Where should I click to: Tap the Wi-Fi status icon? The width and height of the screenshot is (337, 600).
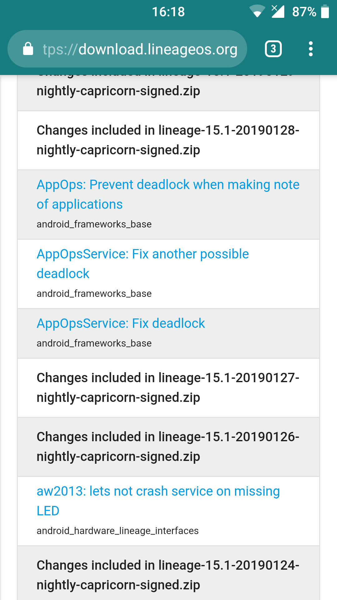point(256,12)
